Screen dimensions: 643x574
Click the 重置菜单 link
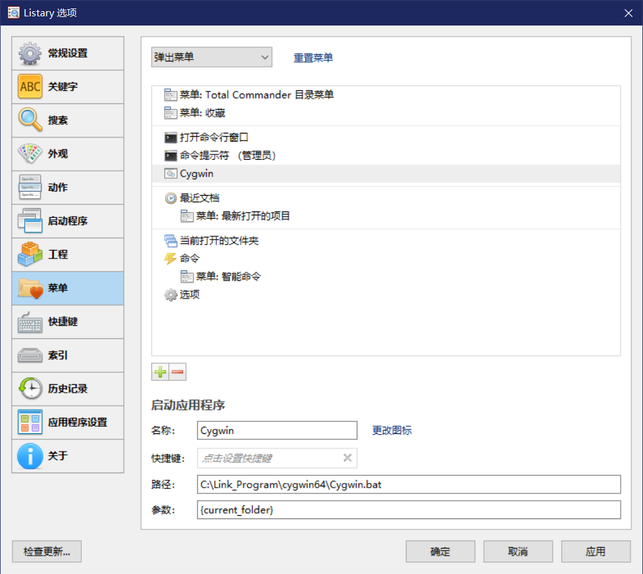point(313,57)
